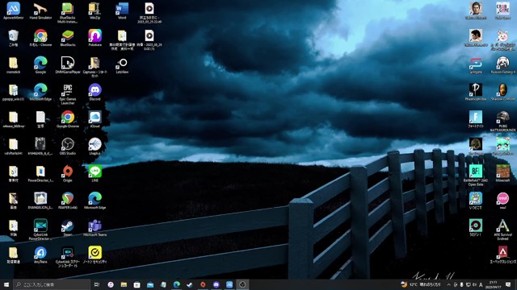Show hidden system tray icons

coord(449,284)
